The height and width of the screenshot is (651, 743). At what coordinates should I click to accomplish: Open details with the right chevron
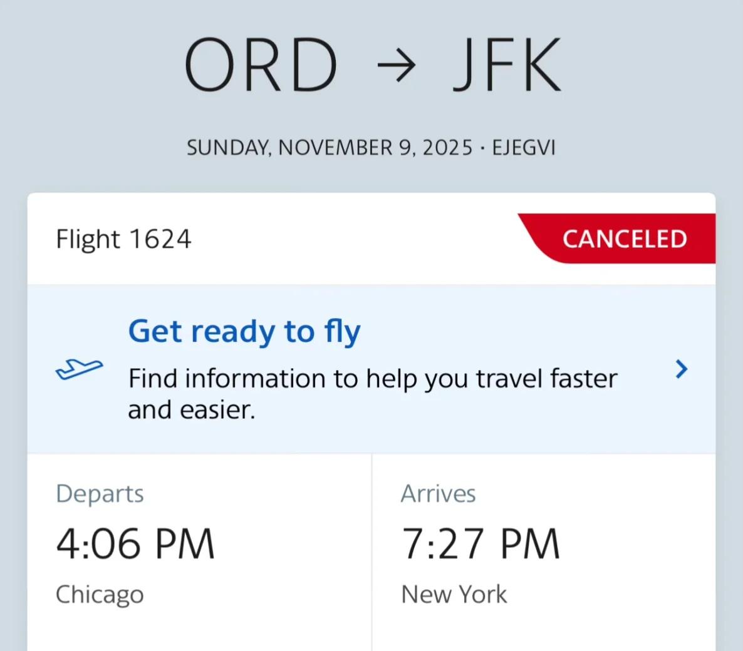click(682, 369)
